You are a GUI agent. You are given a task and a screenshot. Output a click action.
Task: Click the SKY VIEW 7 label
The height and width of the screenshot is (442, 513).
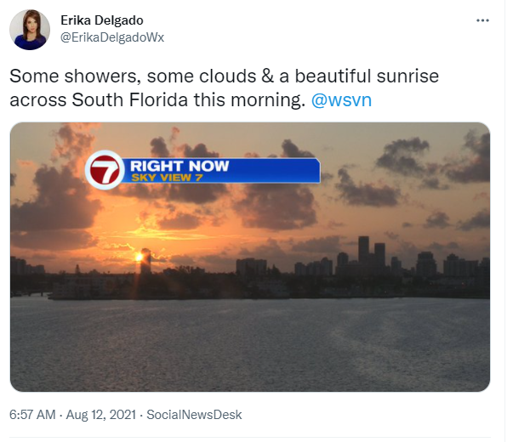coord(167,178)
